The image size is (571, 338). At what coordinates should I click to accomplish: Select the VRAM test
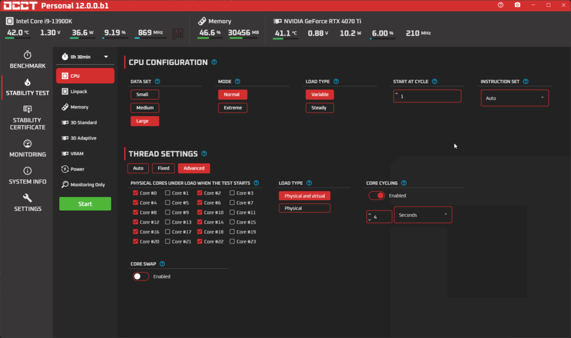(x=85, y=153)
